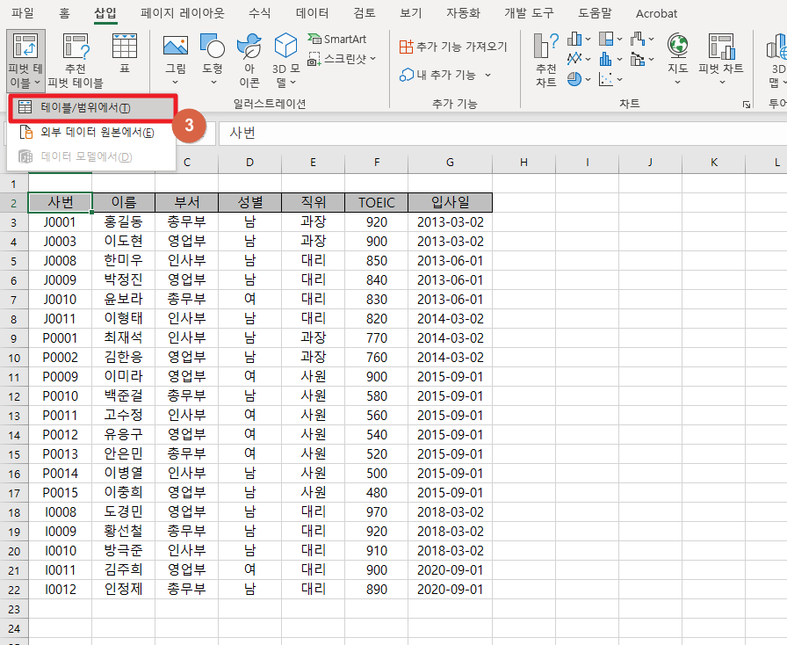The height and width of the screenshot is (645, 787).
Task: Select the cell containing 2020-09-01 in row 22
Action: click(451, 590)
